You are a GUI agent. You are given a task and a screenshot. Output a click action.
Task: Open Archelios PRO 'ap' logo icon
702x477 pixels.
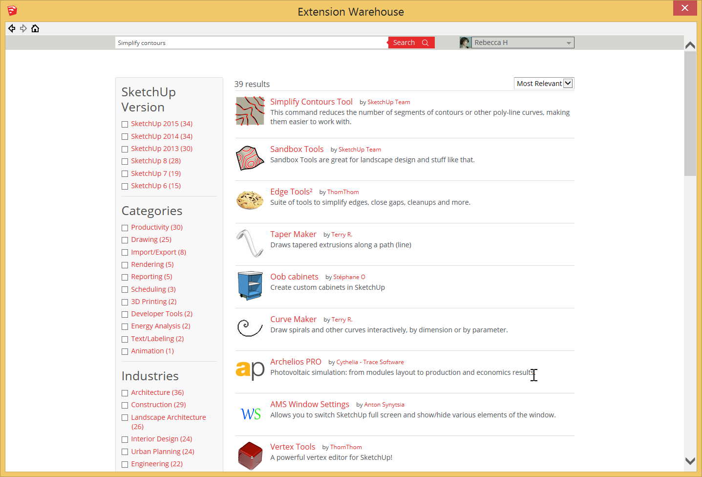pos(250,370)
